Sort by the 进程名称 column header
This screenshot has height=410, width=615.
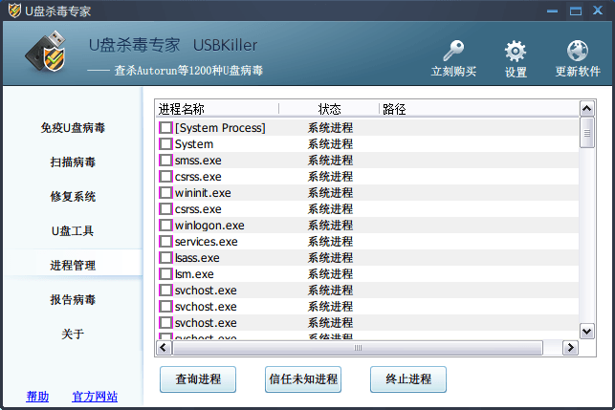point(217,109)
